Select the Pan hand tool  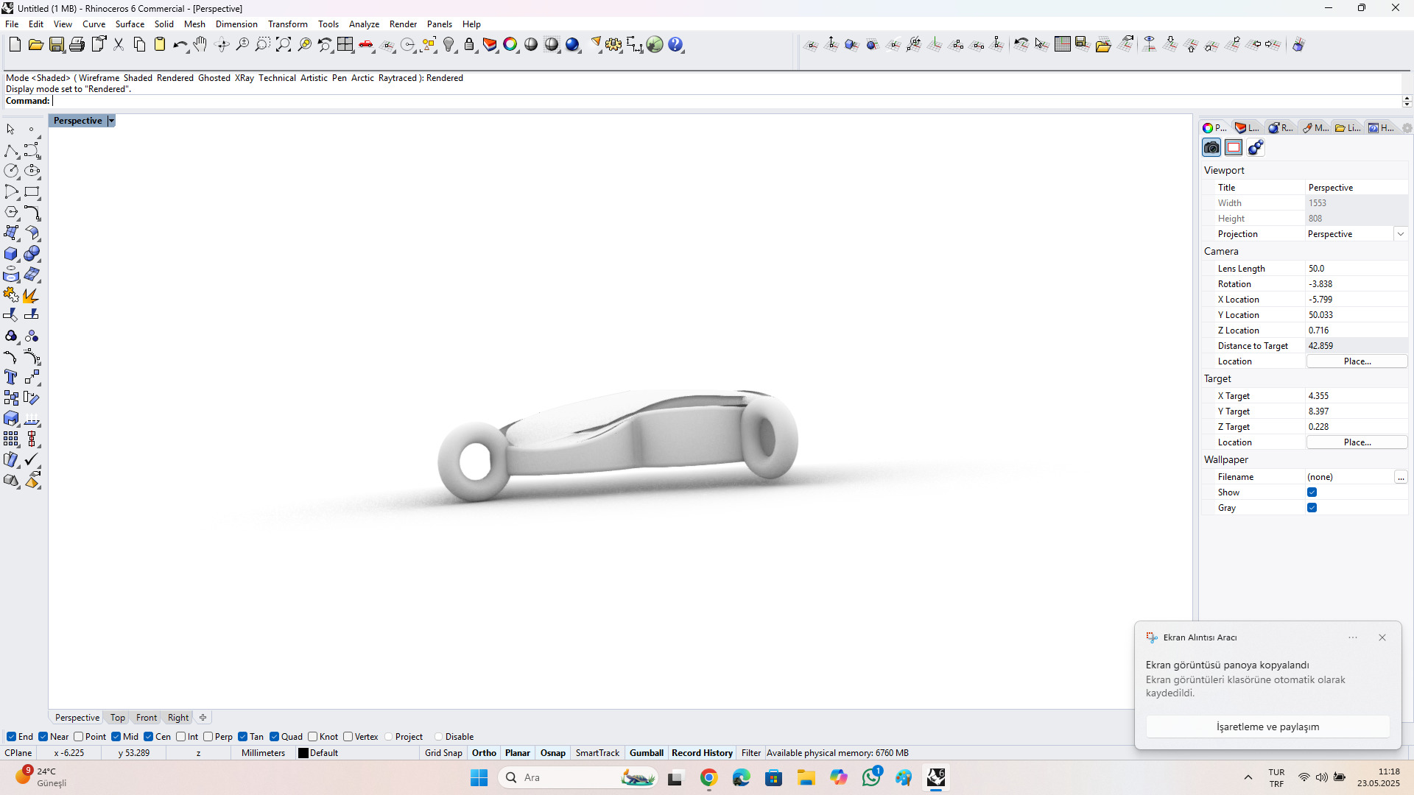pos(200,45)
